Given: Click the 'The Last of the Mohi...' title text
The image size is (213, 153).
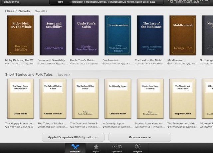Looking at the screenshot, I should (x=149, y=60).
